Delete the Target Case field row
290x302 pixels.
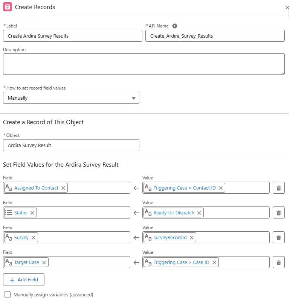point(278,263)
